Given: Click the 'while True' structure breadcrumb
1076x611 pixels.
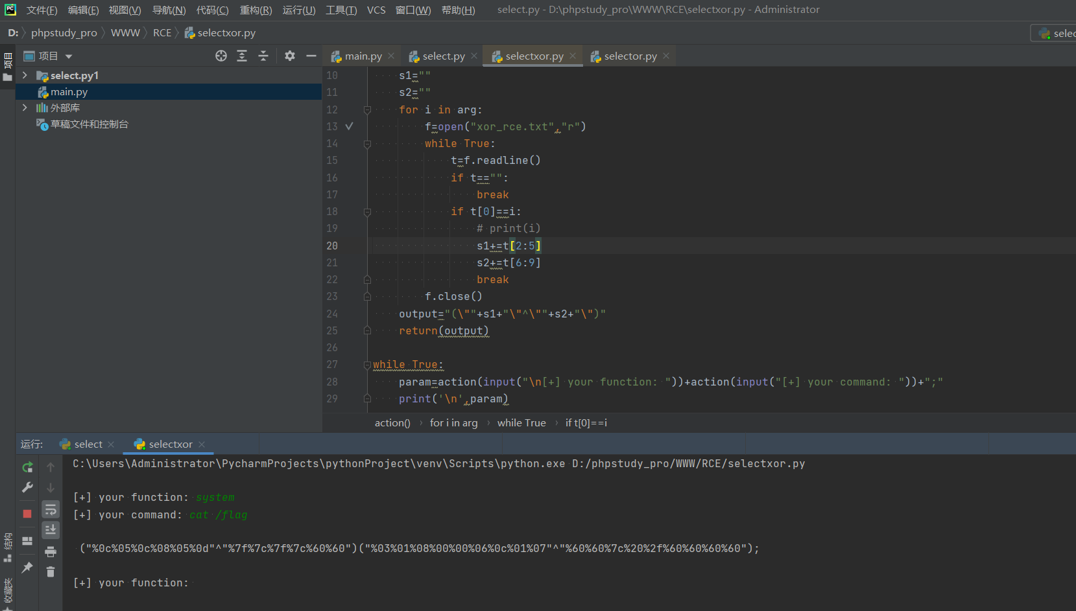Looking at the screenshot, I should (521, 422).
